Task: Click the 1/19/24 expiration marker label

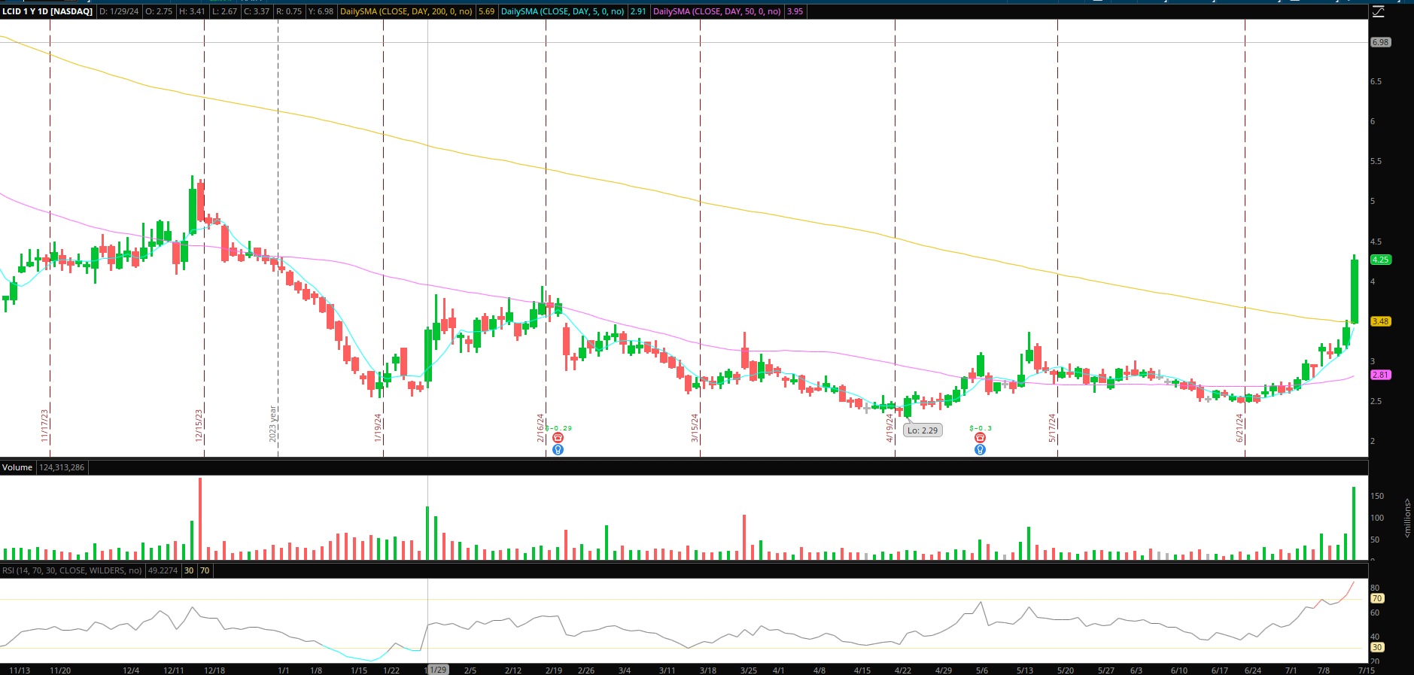Action: 379,427
